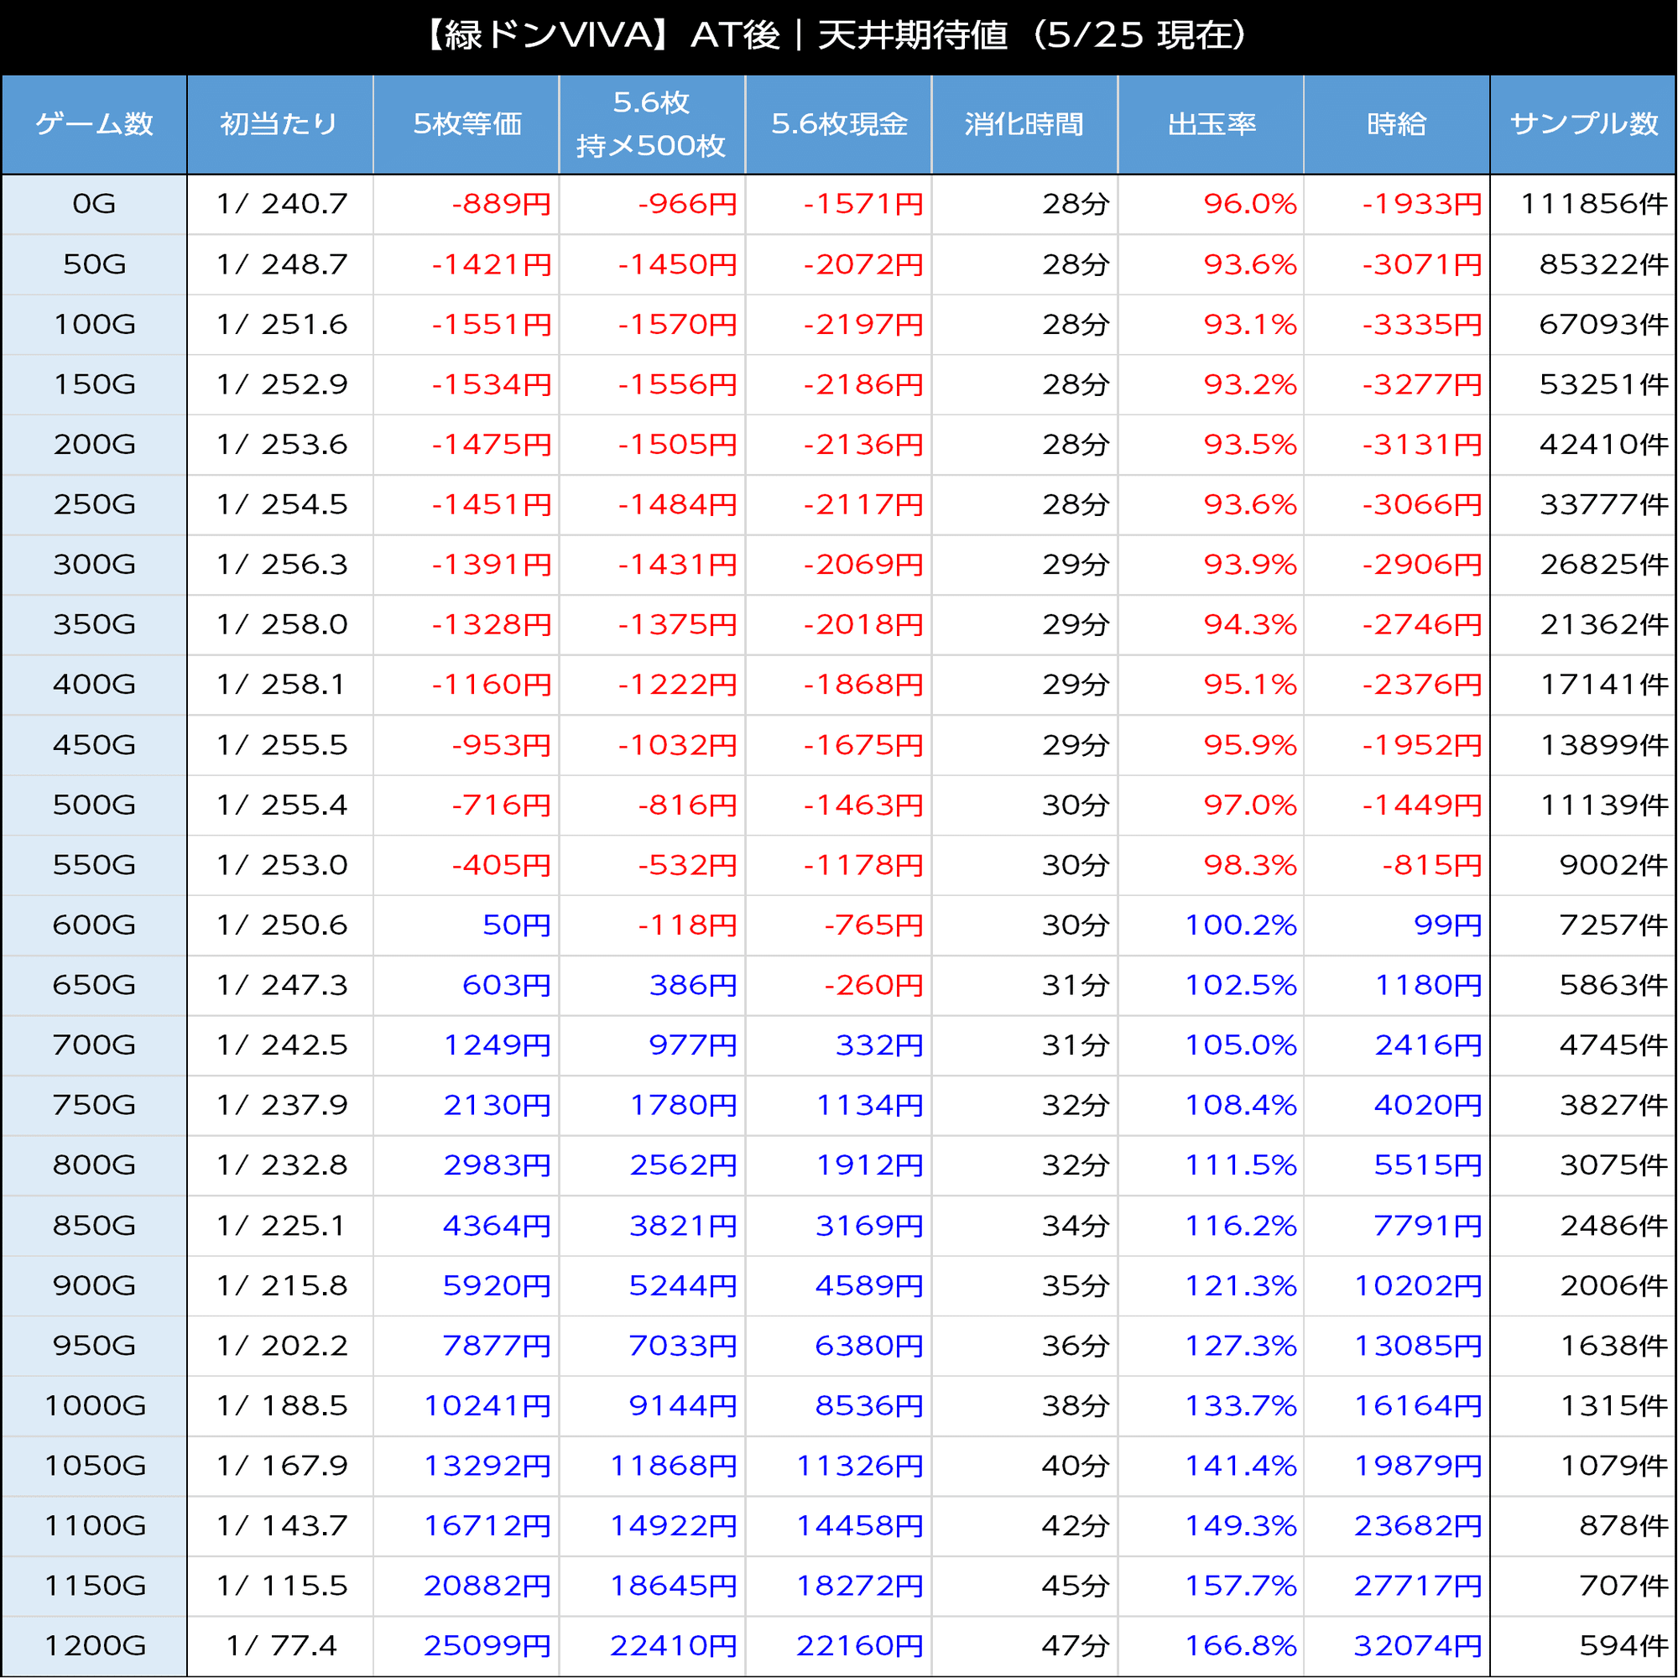Click the 1100G row label
The image size is (1678, 1678).
coord(95,1525)
